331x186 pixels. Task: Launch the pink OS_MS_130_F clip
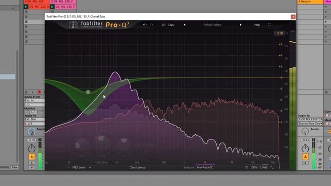52,7
